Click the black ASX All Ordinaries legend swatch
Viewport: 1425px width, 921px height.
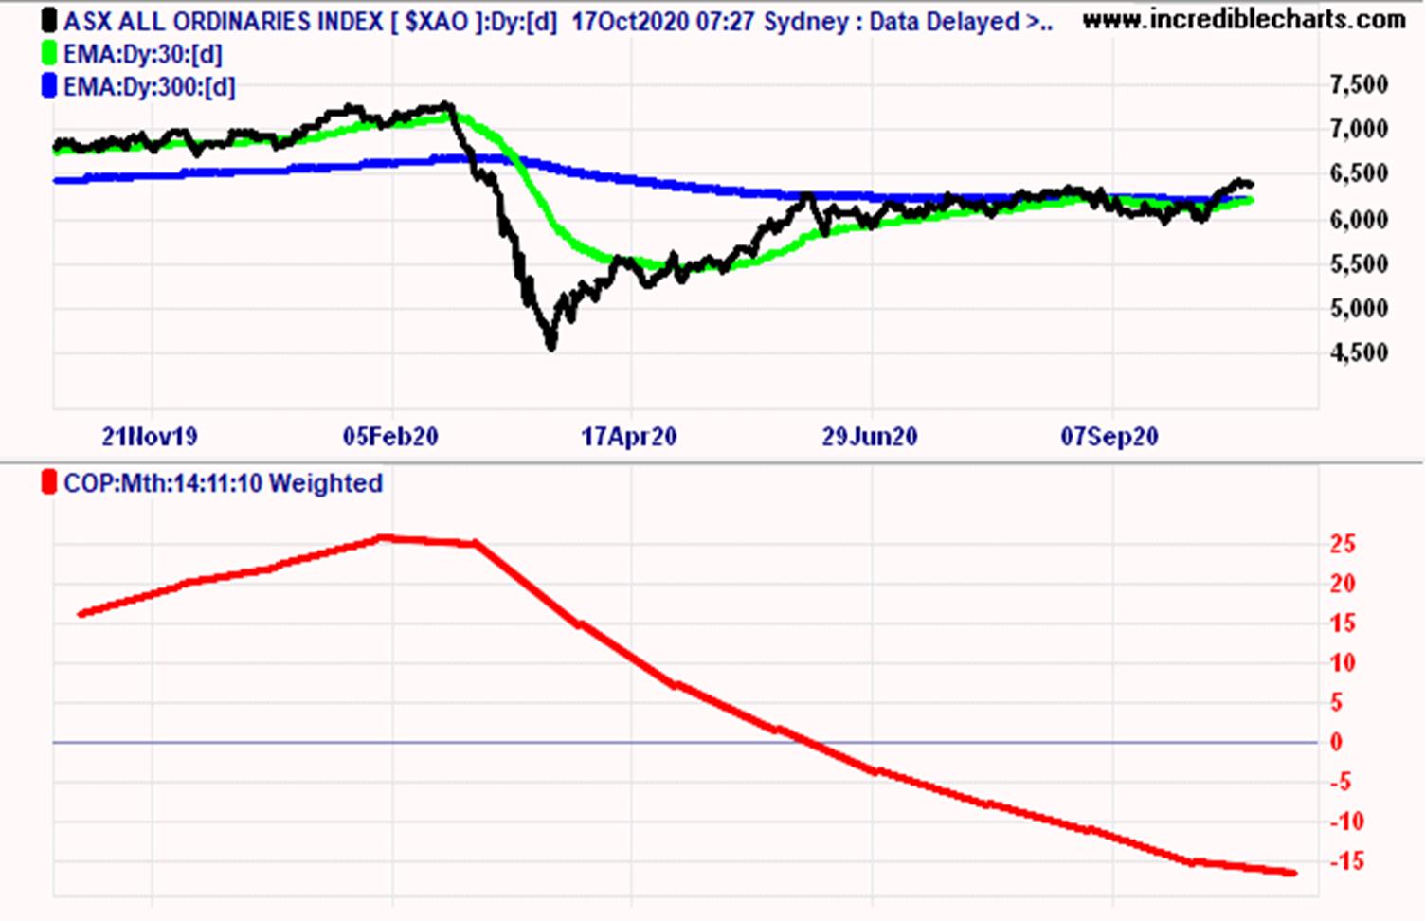coord(49,21)
